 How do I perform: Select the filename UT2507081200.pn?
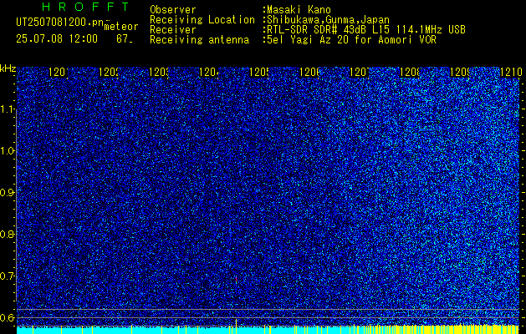[59, 23]
